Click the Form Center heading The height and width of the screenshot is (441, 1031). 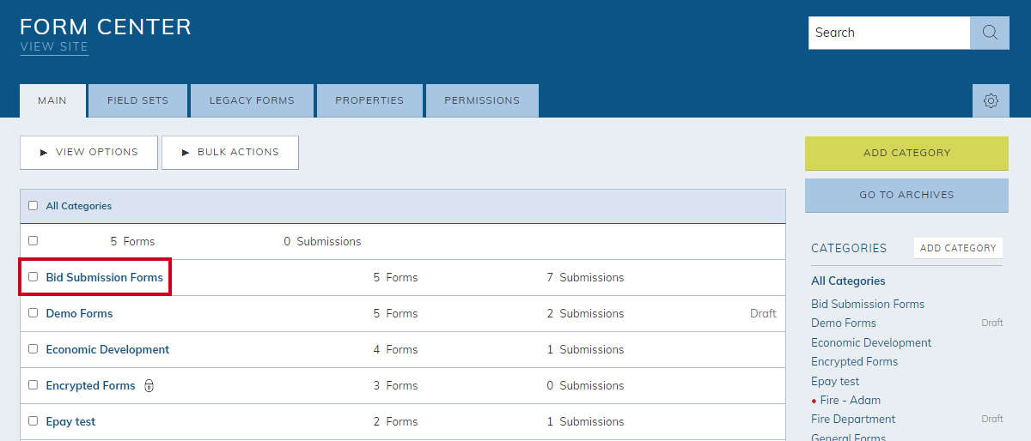[106, 27]
